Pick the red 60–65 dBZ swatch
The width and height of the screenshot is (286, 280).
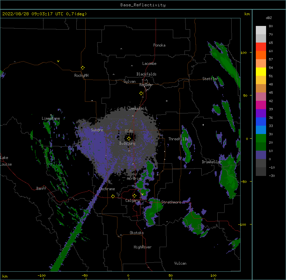(261, 47)
